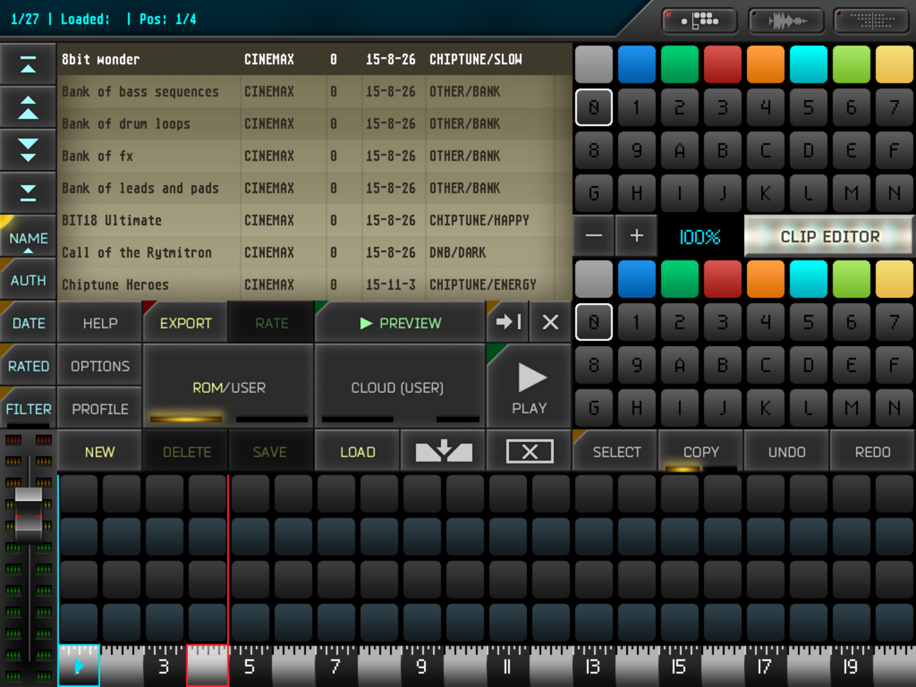Jump to top of song list
Image resolution: width=916 pixels, height=687 pixels.
(28, 64)
